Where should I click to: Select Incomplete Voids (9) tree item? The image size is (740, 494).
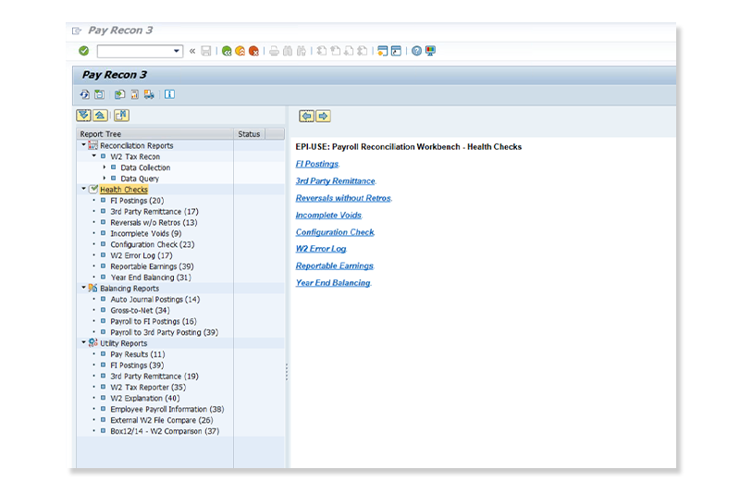[x=146, y=233]
